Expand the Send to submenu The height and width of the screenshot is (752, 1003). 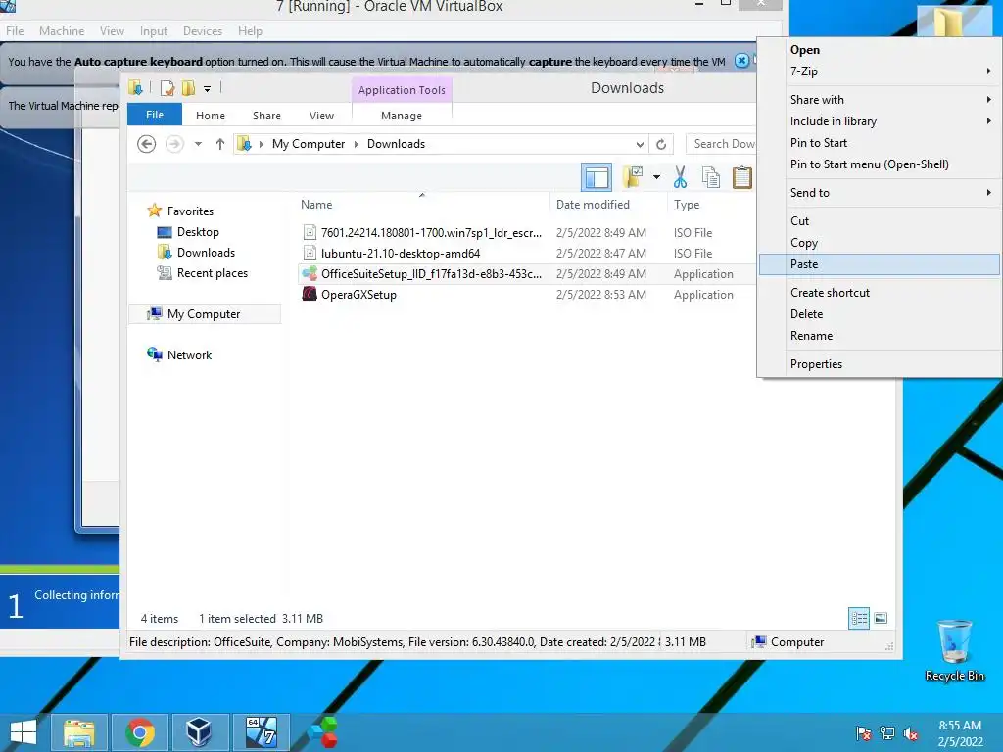879,193
